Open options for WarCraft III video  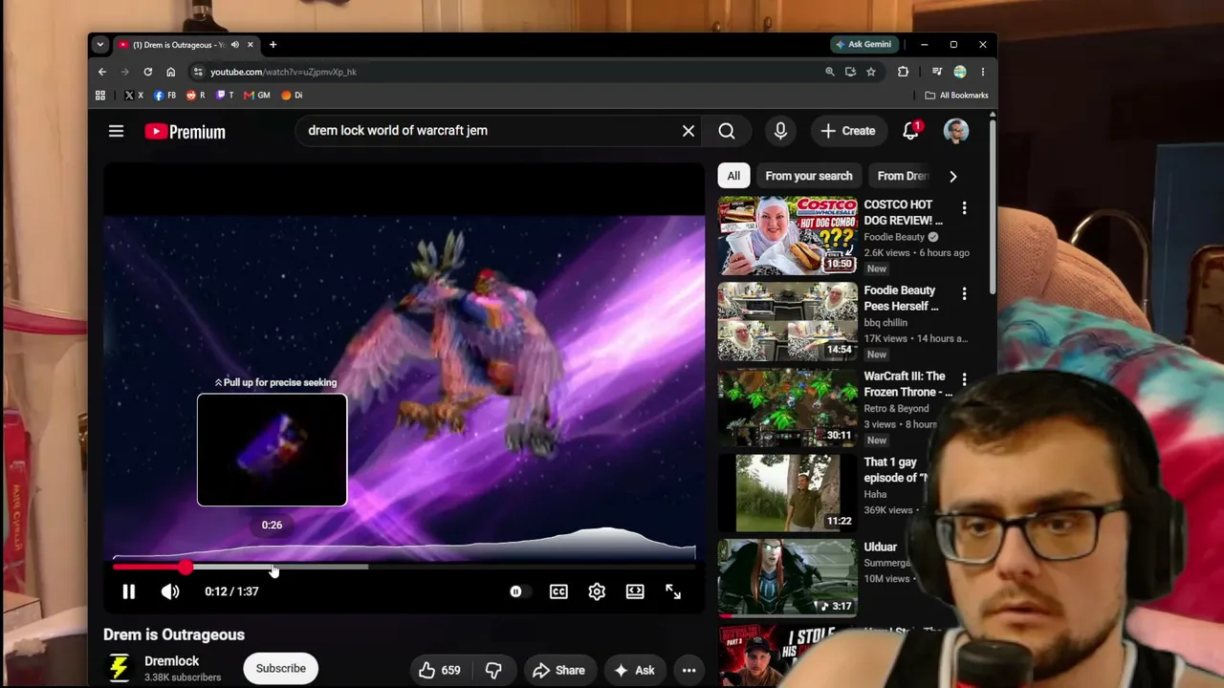coord(964,380)
